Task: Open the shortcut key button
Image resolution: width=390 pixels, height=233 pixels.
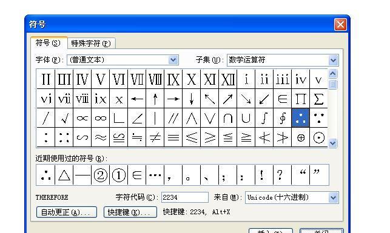Action: click(130, 212)
